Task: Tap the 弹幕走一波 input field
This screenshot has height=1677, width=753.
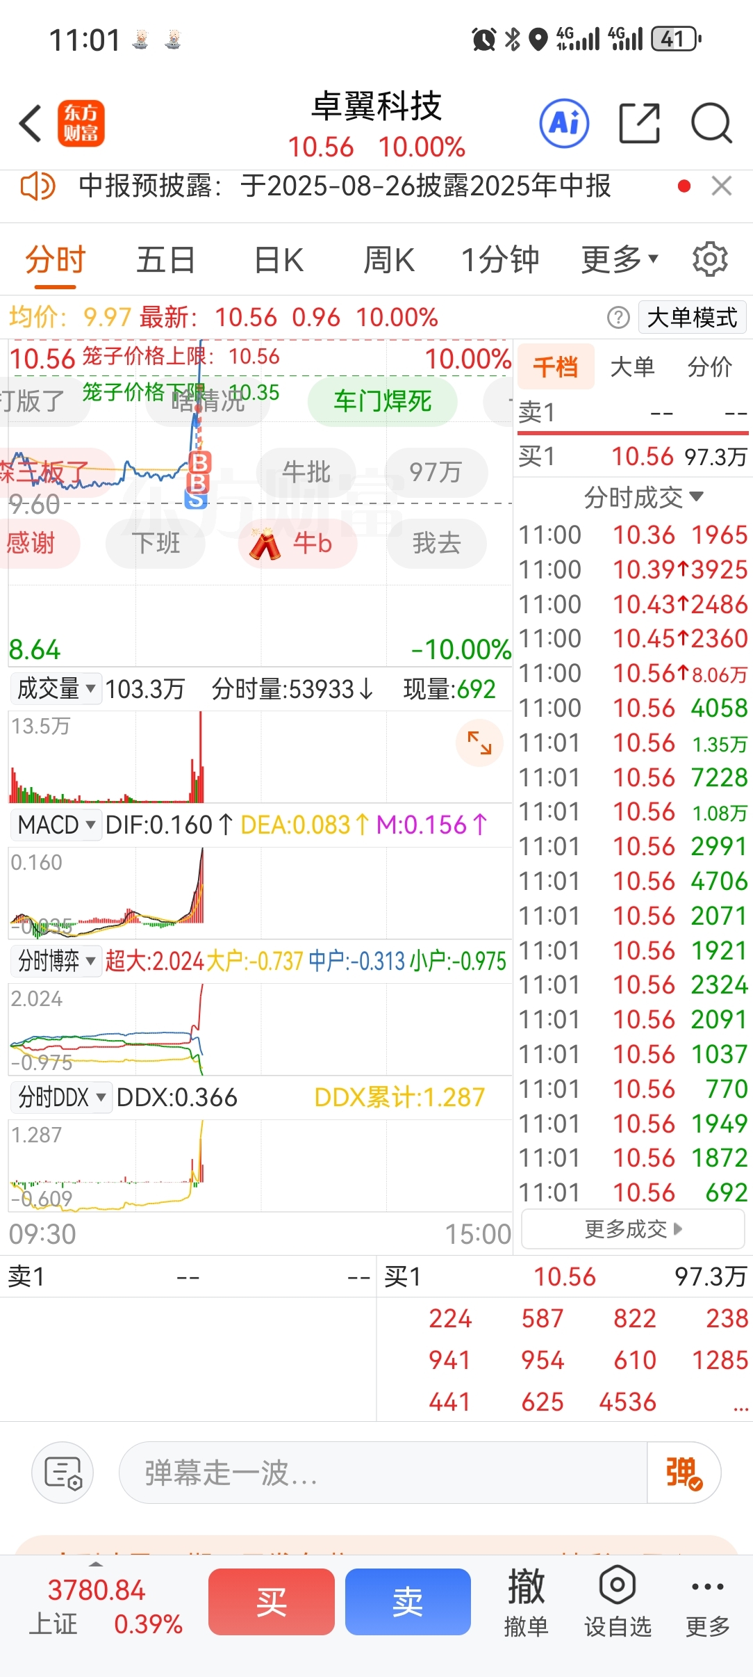Action: [x=383, y=1473]
